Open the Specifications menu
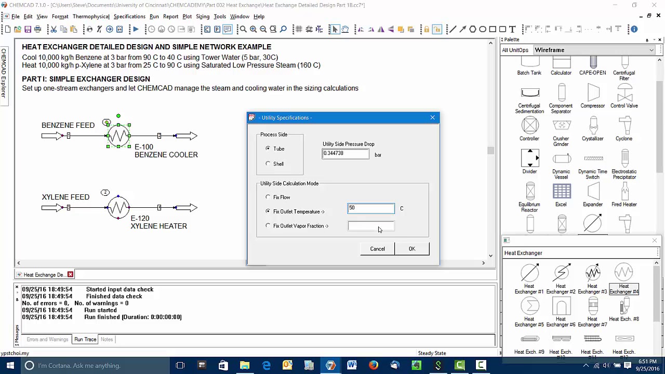The image size is (665, 374). point(129,17)
